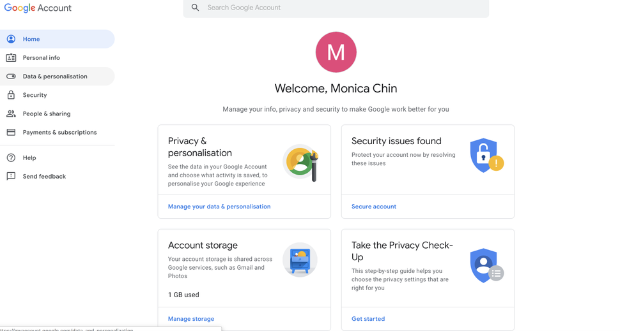Click the Help question mark icon
The height and width of the screenshot is (331, 620).
click(11, 158)
